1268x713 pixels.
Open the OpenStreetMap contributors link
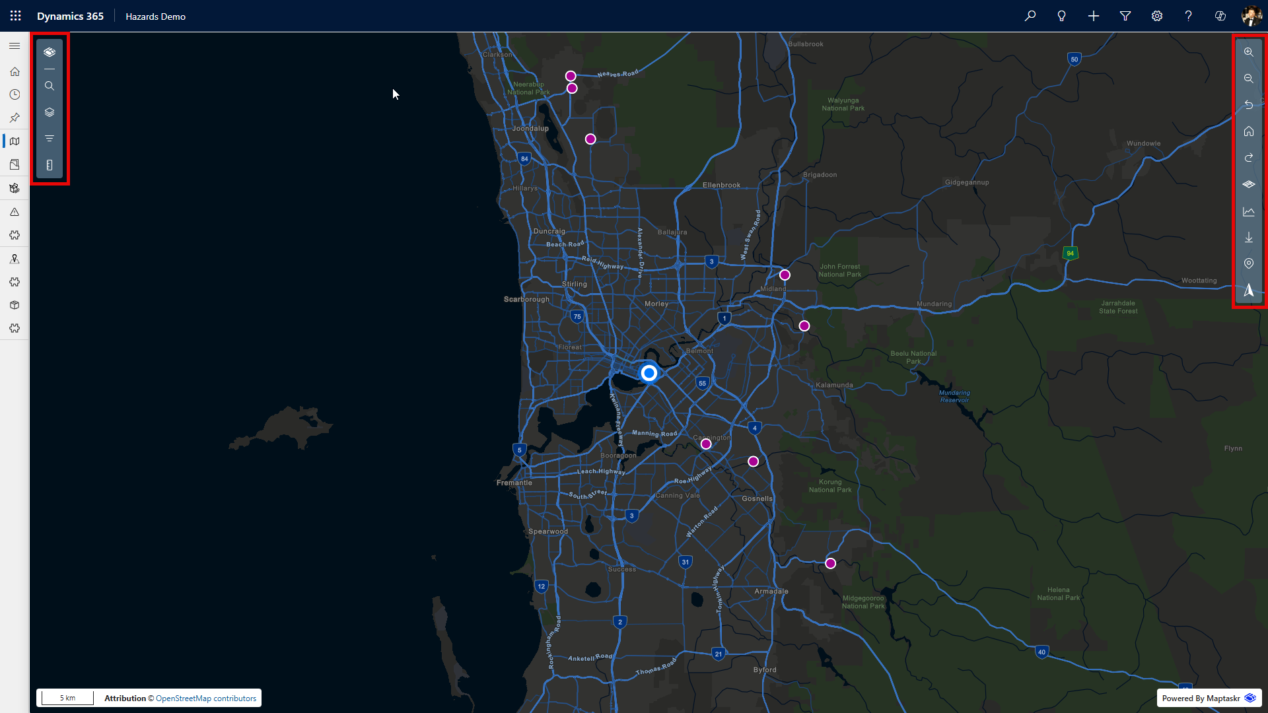[x=205, y=698]
